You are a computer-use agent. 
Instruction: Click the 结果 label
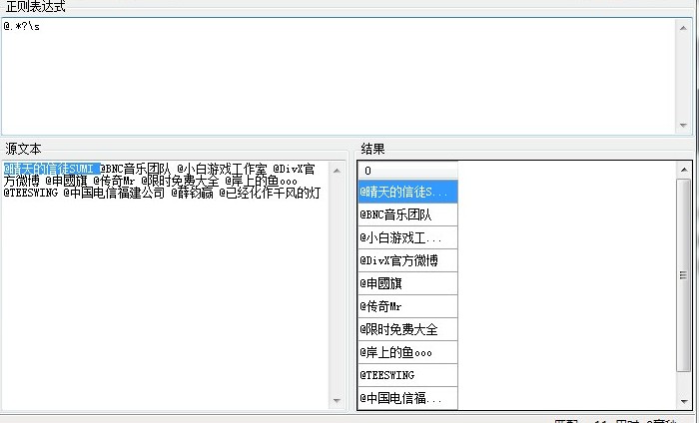pyautogui.click(x=372, y=149)
